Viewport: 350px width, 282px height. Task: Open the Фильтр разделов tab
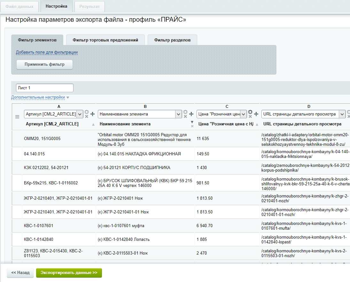tap(172, 40)
